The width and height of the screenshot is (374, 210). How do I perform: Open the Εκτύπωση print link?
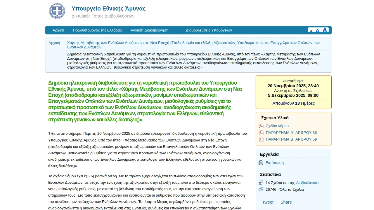pyautogui.click(x=275, y=163)
